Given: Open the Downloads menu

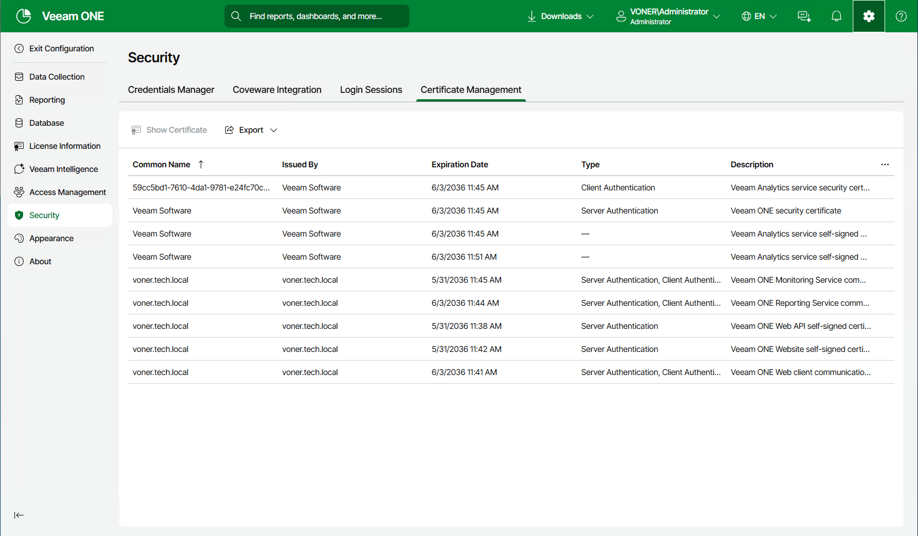Looking at the screenshot, I should (x=560, y=16).
